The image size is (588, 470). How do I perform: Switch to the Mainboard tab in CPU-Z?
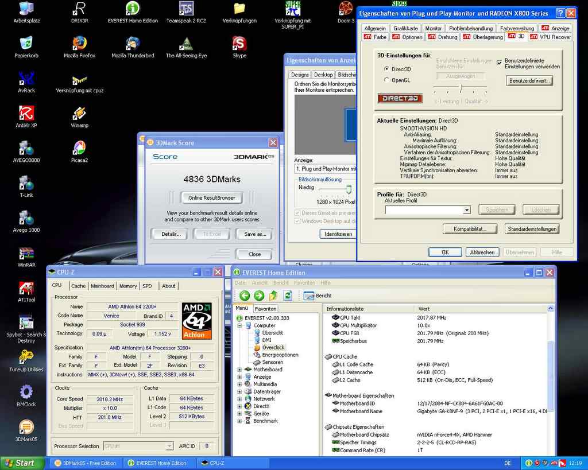[x=102, y=286]
